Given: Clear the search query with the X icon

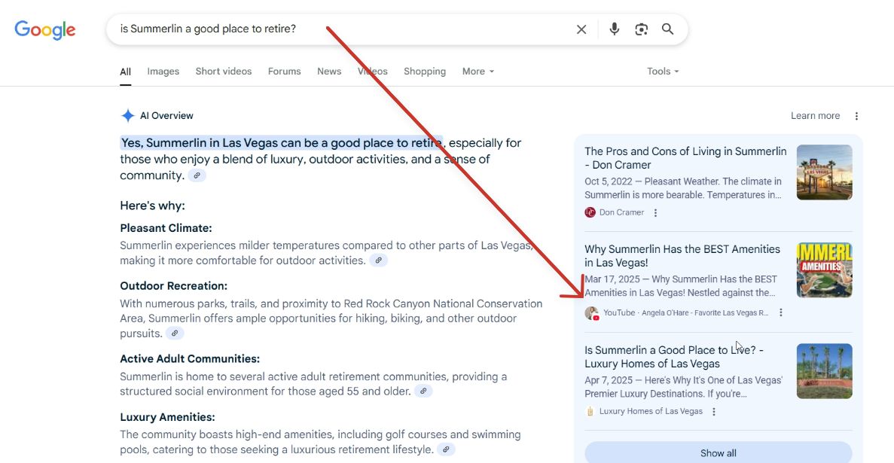Looking at the screenshot, I should (581, 29).
